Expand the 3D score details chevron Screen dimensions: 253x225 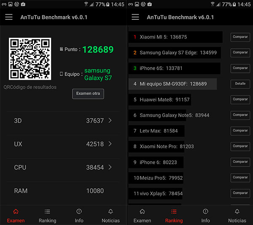(110, 121)
